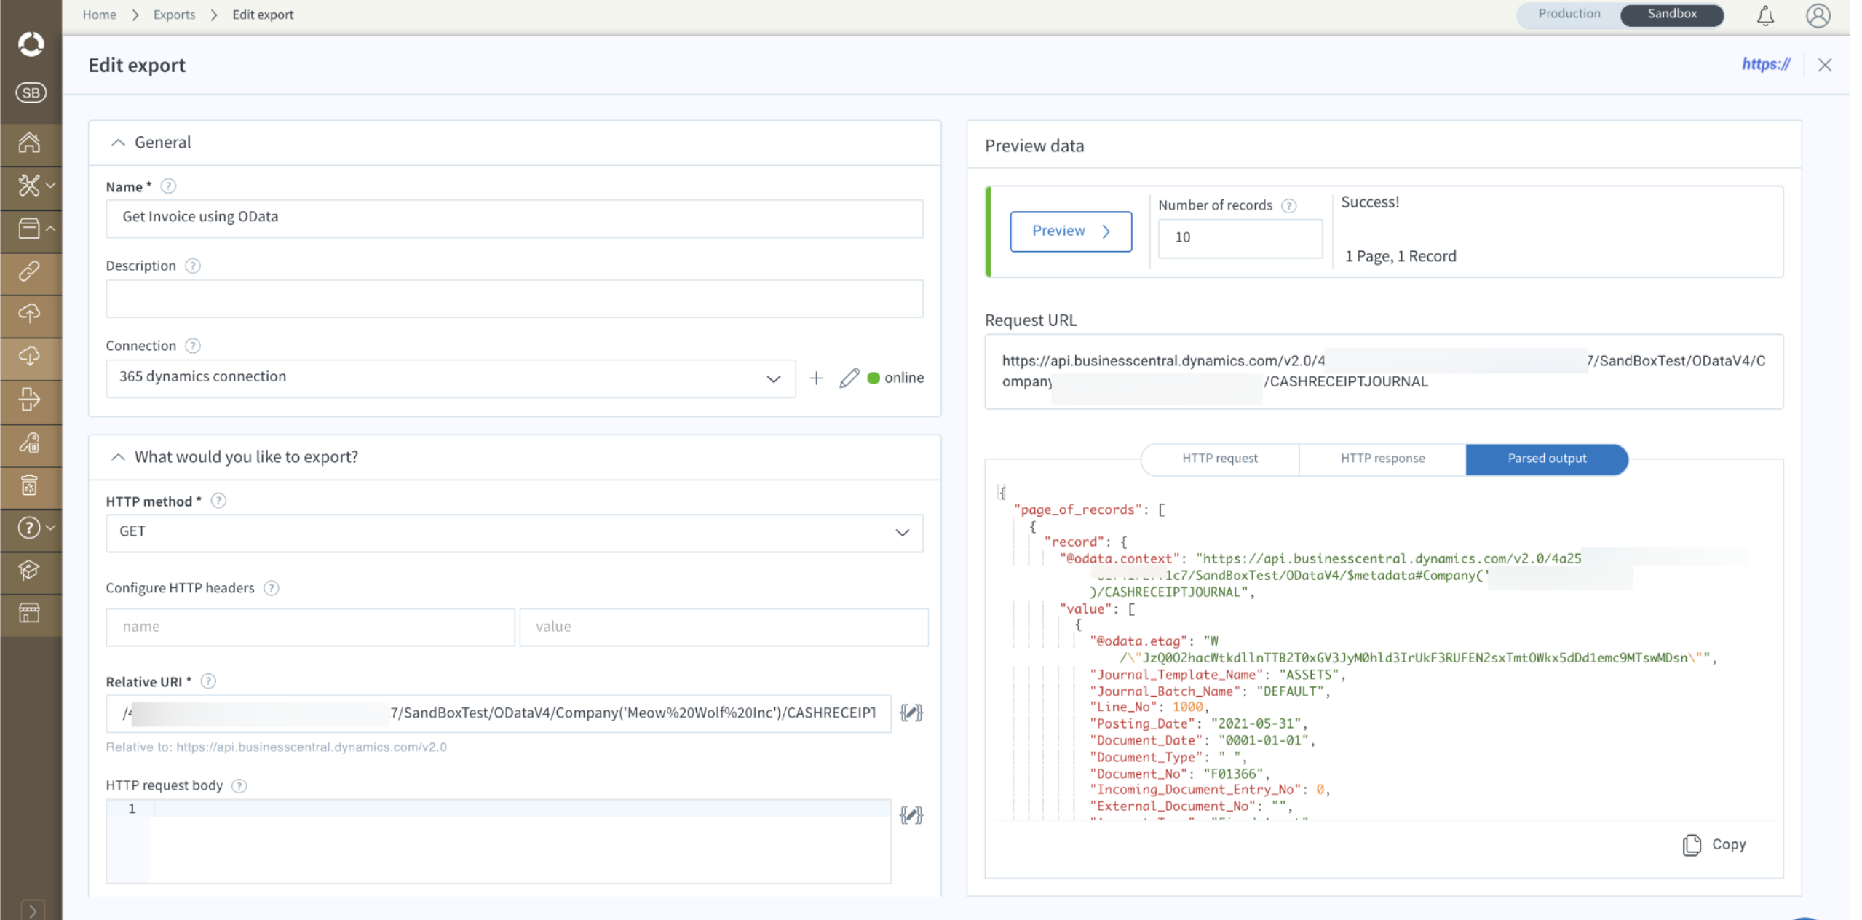Image resolution: width=1862 pixels, height=920 pixels.
Task: Click inside HTTP request body editor
Action: [498, 841]
